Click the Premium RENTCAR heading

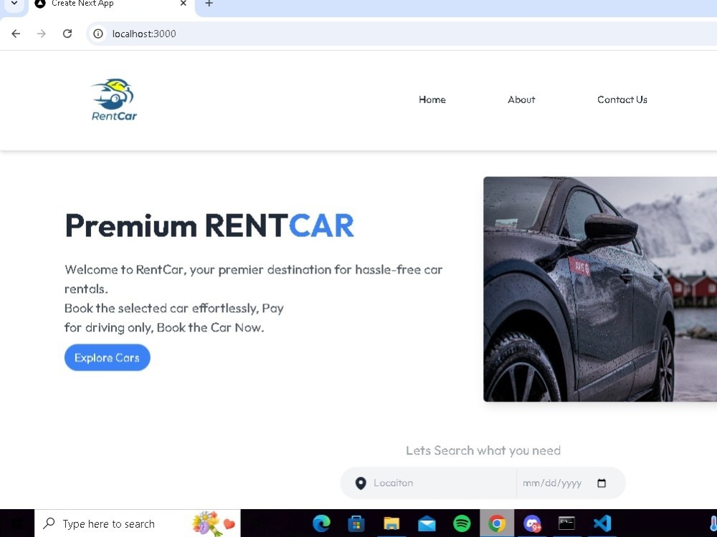[209, 226]
